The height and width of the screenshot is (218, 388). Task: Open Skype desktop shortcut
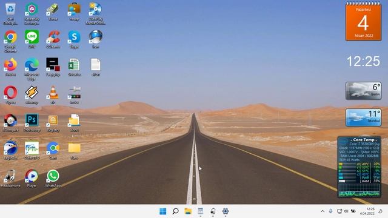[x=74, y=37]
